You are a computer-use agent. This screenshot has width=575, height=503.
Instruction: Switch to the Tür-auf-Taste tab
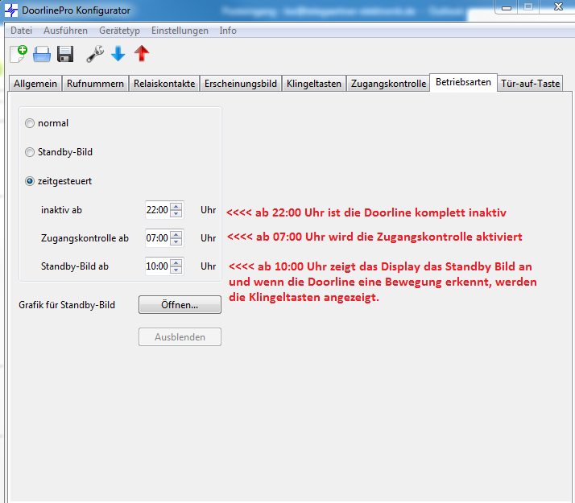pos(530,84)
